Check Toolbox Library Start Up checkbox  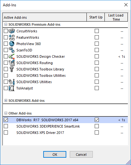point(97,69)
